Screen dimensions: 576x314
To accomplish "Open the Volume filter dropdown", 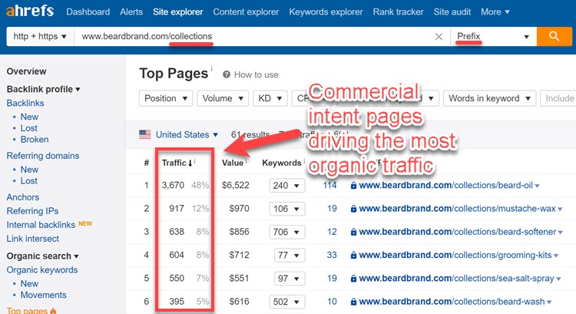I will (x=223, y=98).
